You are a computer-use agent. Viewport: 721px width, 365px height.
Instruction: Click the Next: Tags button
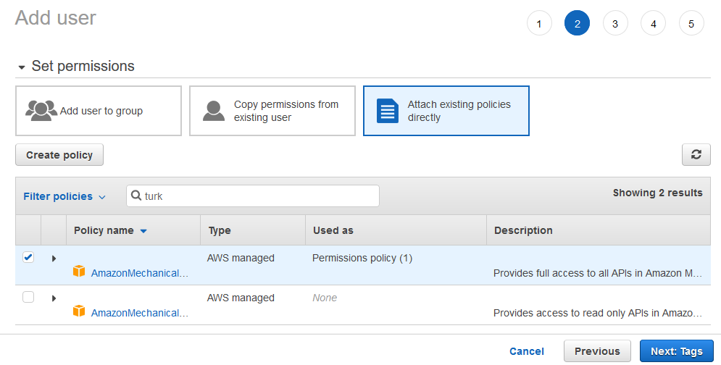(x=676, y=351)
